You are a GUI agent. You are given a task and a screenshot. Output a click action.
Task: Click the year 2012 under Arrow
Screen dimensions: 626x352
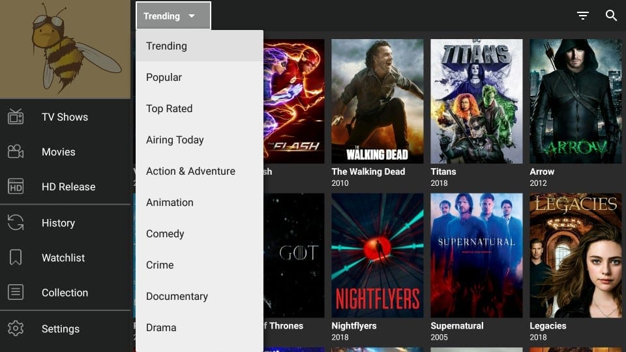coord(538,183)
